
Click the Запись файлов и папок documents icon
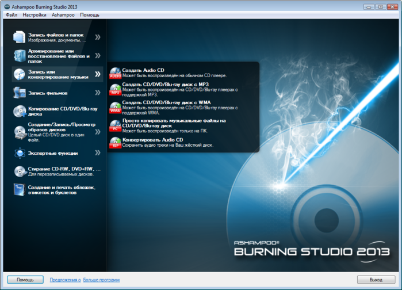(19, 37)
